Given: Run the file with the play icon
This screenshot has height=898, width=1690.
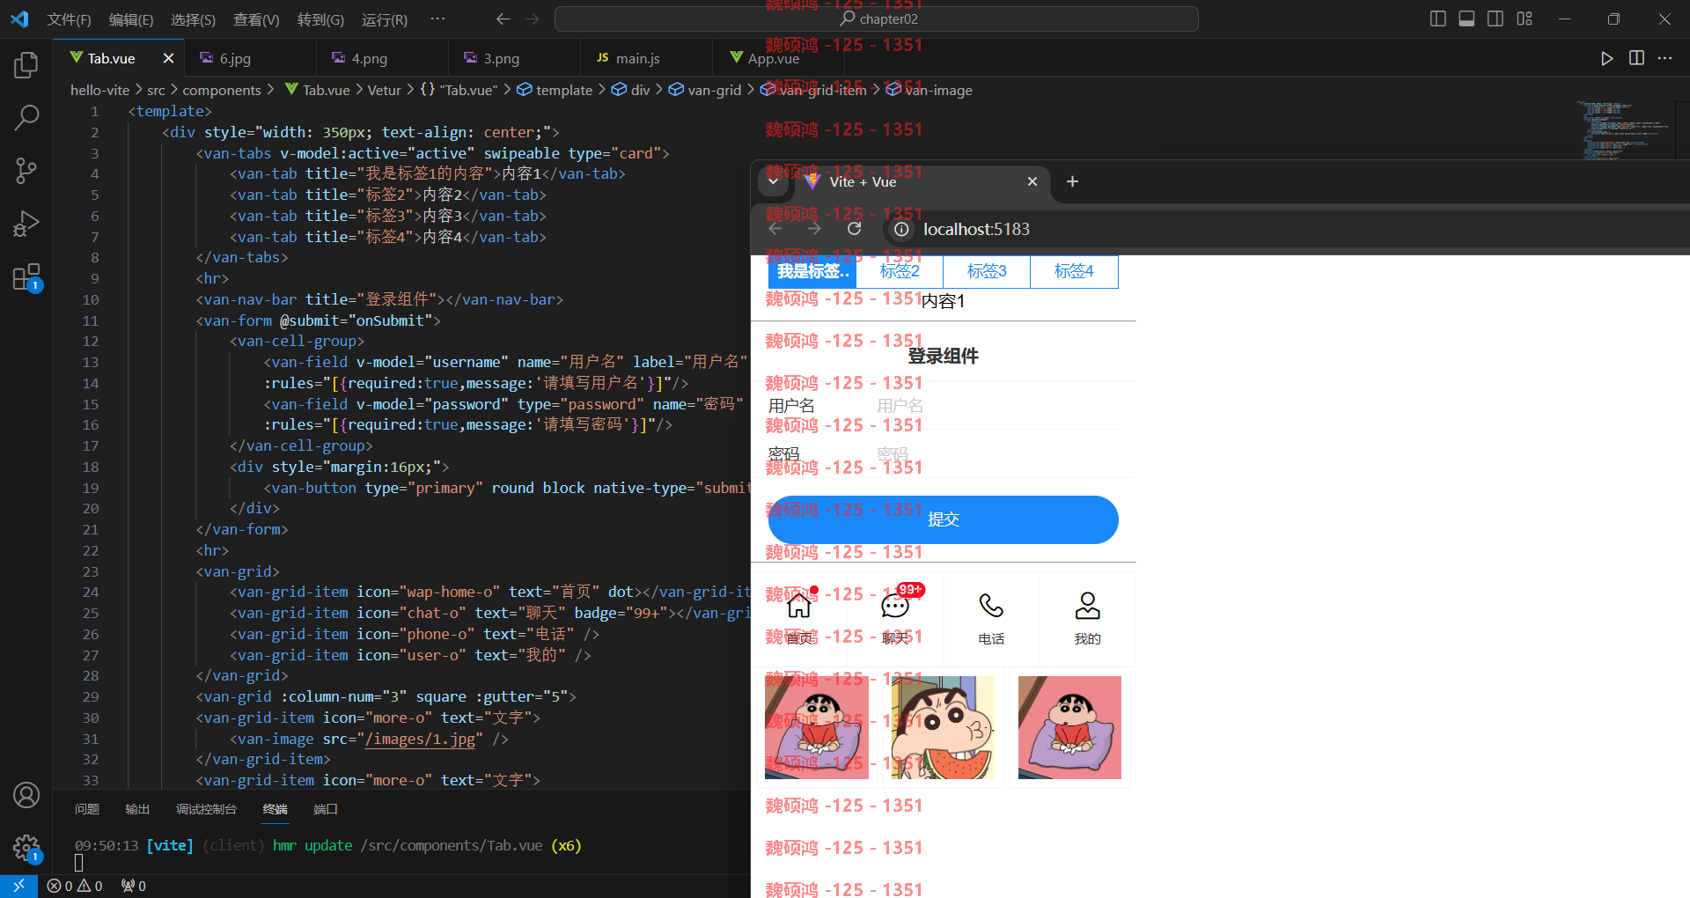Looking at the screenshot, I should 1606,58.
